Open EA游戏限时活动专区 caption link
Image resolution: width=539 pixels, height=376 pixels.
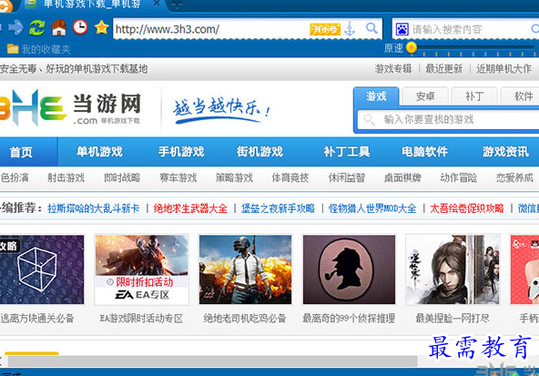click(141, 319)
